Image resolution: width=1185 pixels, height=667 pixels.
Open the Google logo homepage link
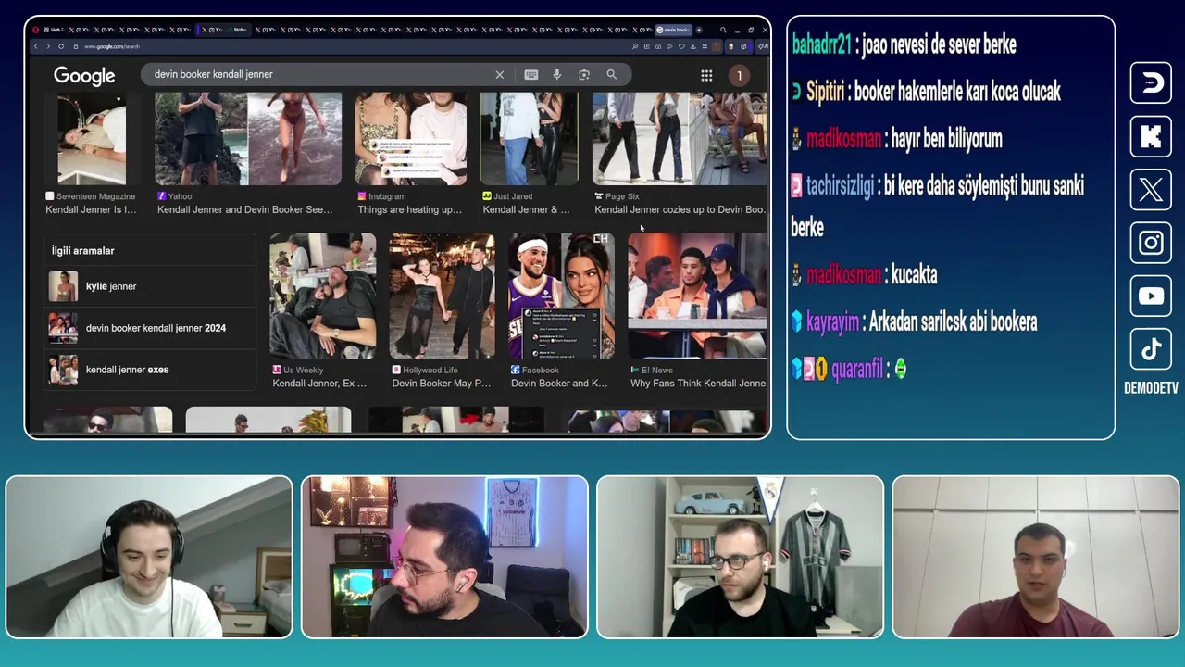tap(84, 76)
